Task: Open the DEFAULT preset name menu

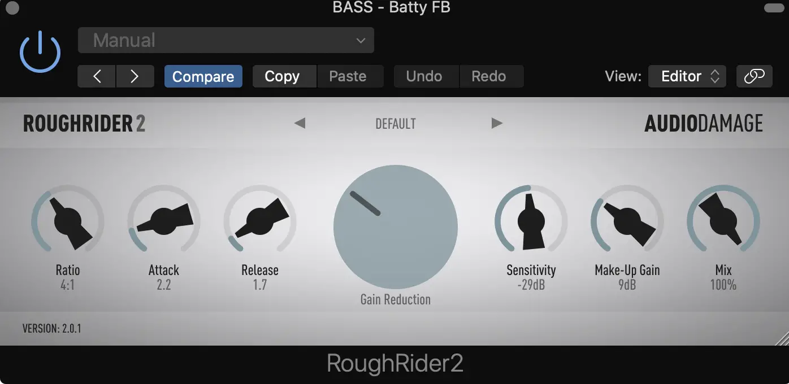Action: point(396,124)
